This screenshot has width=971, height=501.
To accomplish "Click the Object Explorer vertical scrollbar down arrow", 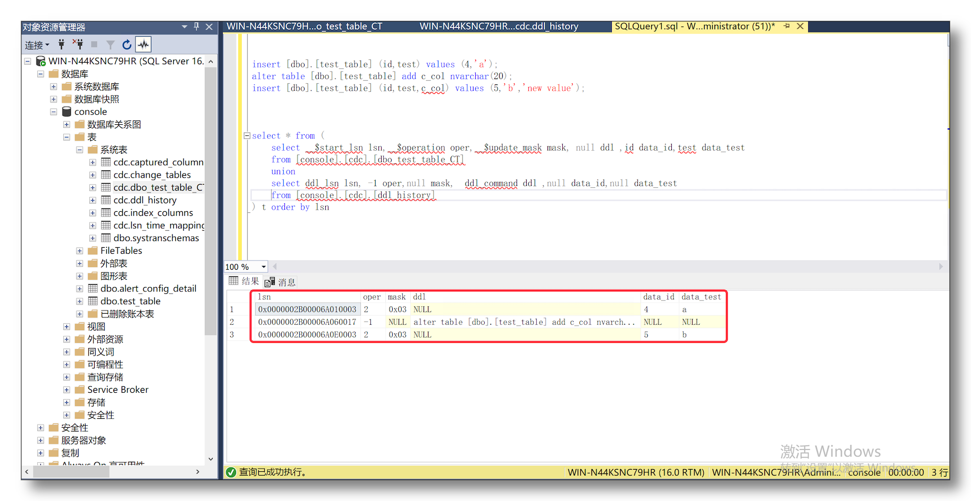I will tap(210, 459).
